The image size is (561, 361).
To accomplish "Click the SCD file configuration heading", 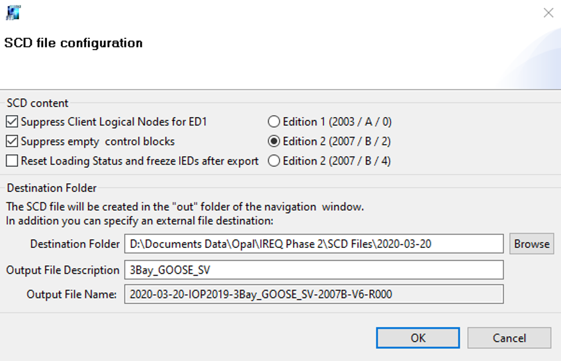I will (73, 43).
